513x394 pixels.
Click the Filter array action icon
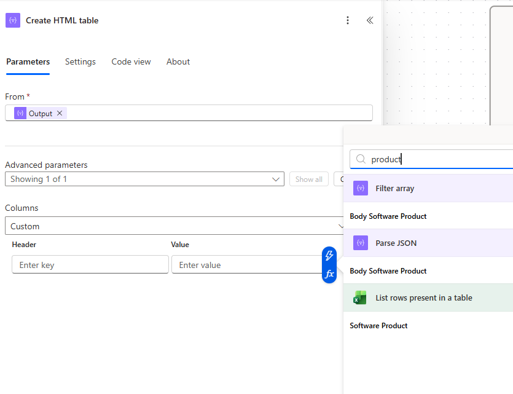click(x=361, y=188)
